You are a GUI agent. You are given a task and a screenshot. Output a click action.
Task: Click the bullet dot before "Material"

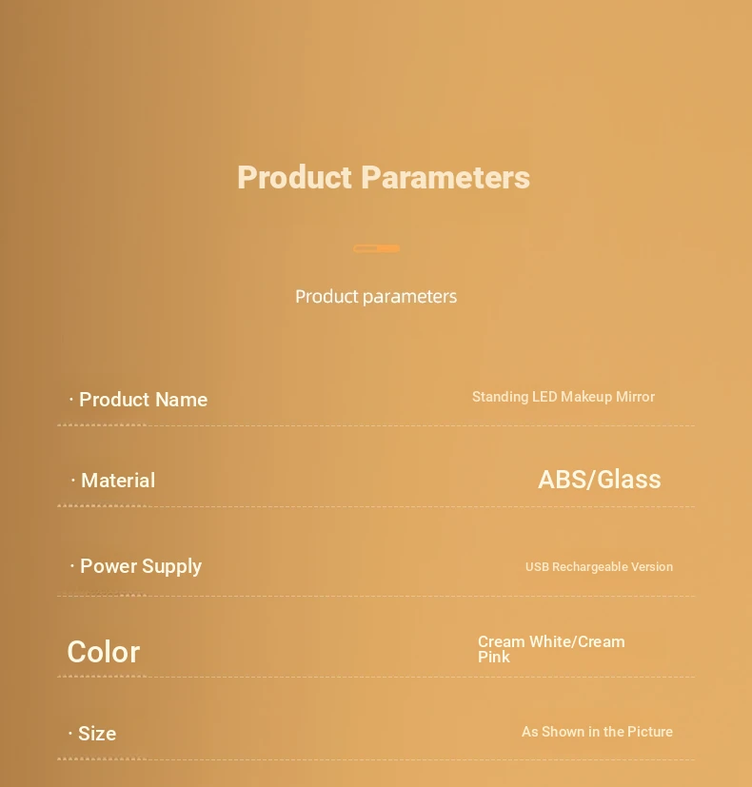click(73, 482)
